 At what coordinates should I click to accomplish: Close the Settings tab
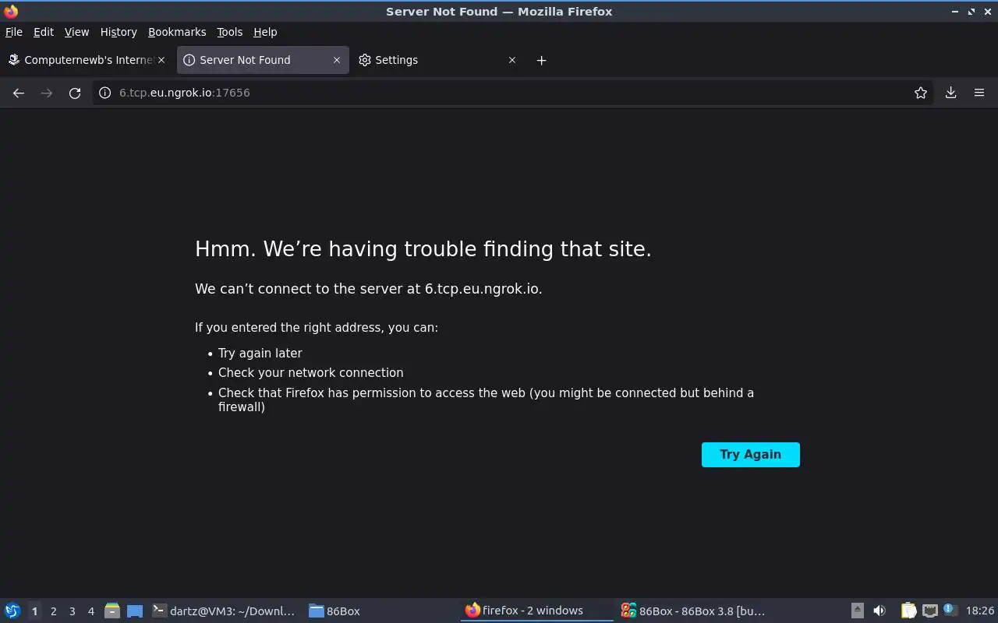[512, 60]
